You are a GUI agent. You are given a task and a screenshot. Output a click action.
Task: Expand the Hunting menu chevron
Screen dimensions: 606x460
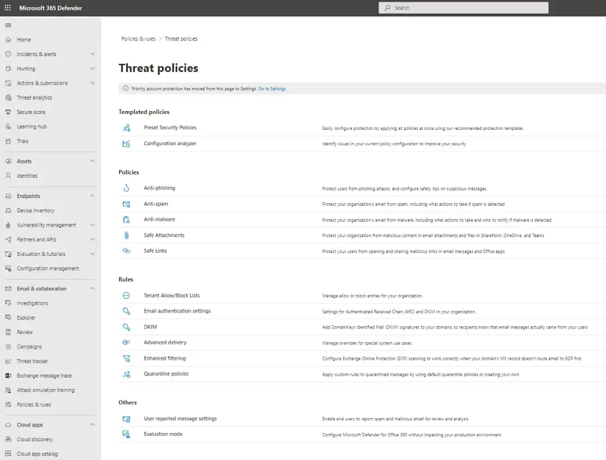92,69
